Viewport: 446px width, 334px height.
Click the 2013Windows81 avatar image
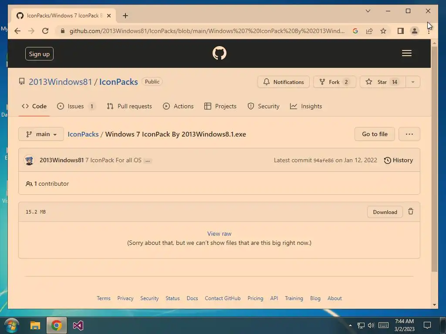coord(29,160)
